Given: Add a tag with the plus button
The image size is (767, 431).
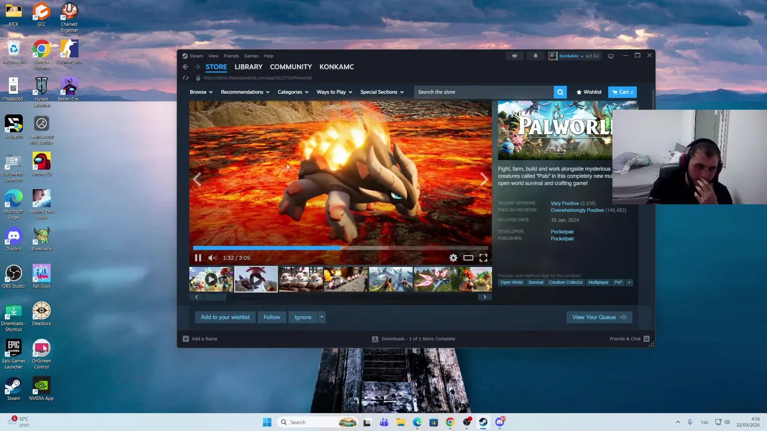Looking at the screenshot, I should 629,283.
